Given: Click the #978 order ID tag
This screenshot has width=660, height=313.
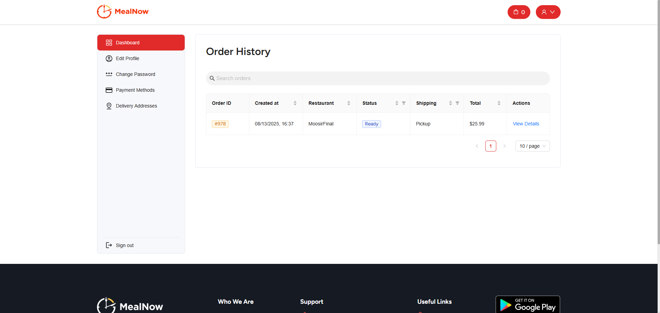Looking at the screenshot, I should [220, 124].
